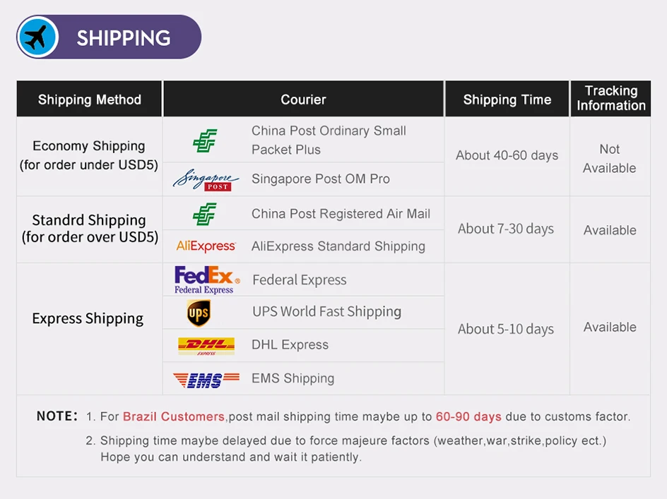This screenshot has height=499, width=667.
Task: Click the Economy Shipping row label
Action: 89,155
